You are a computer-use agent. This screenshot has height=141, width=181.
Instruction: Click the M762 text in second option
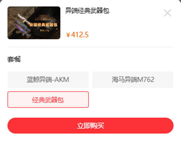pyautogui.click(x=146, y=80)
